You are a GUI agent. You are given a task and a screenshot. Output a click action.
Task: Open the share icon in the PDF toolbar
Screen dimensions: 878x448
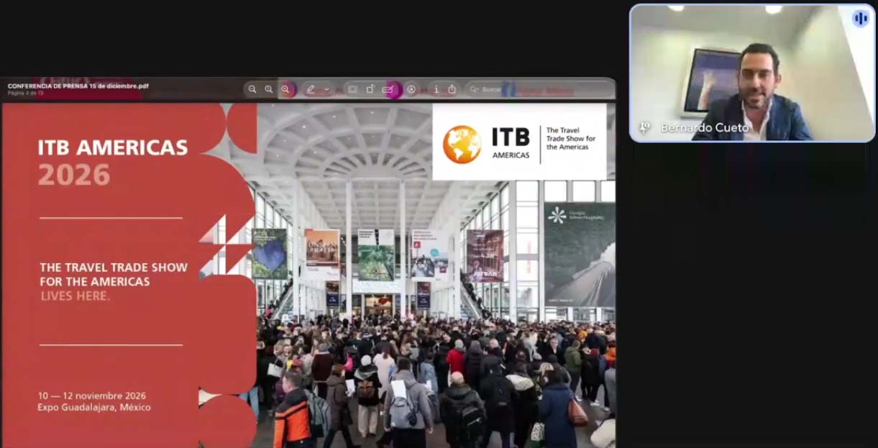click(x=452, y=89)
